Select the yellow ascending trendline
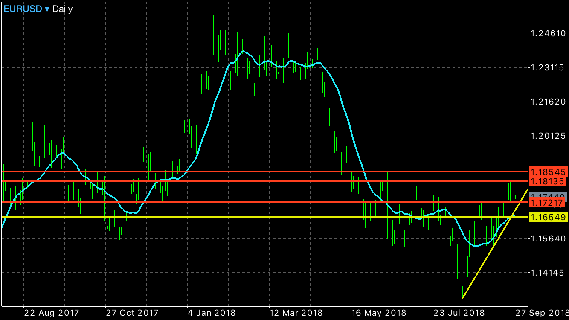The height and width of the screenshot is (320, 569). point(495,243)
